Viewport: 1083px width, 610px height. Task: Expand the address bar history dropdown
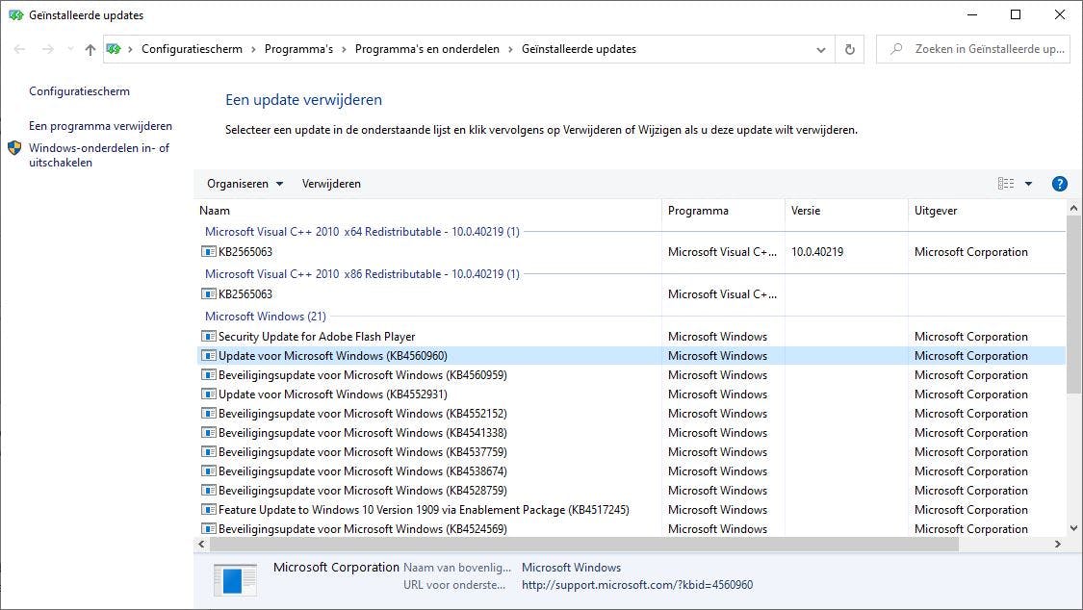click(821, 49)
